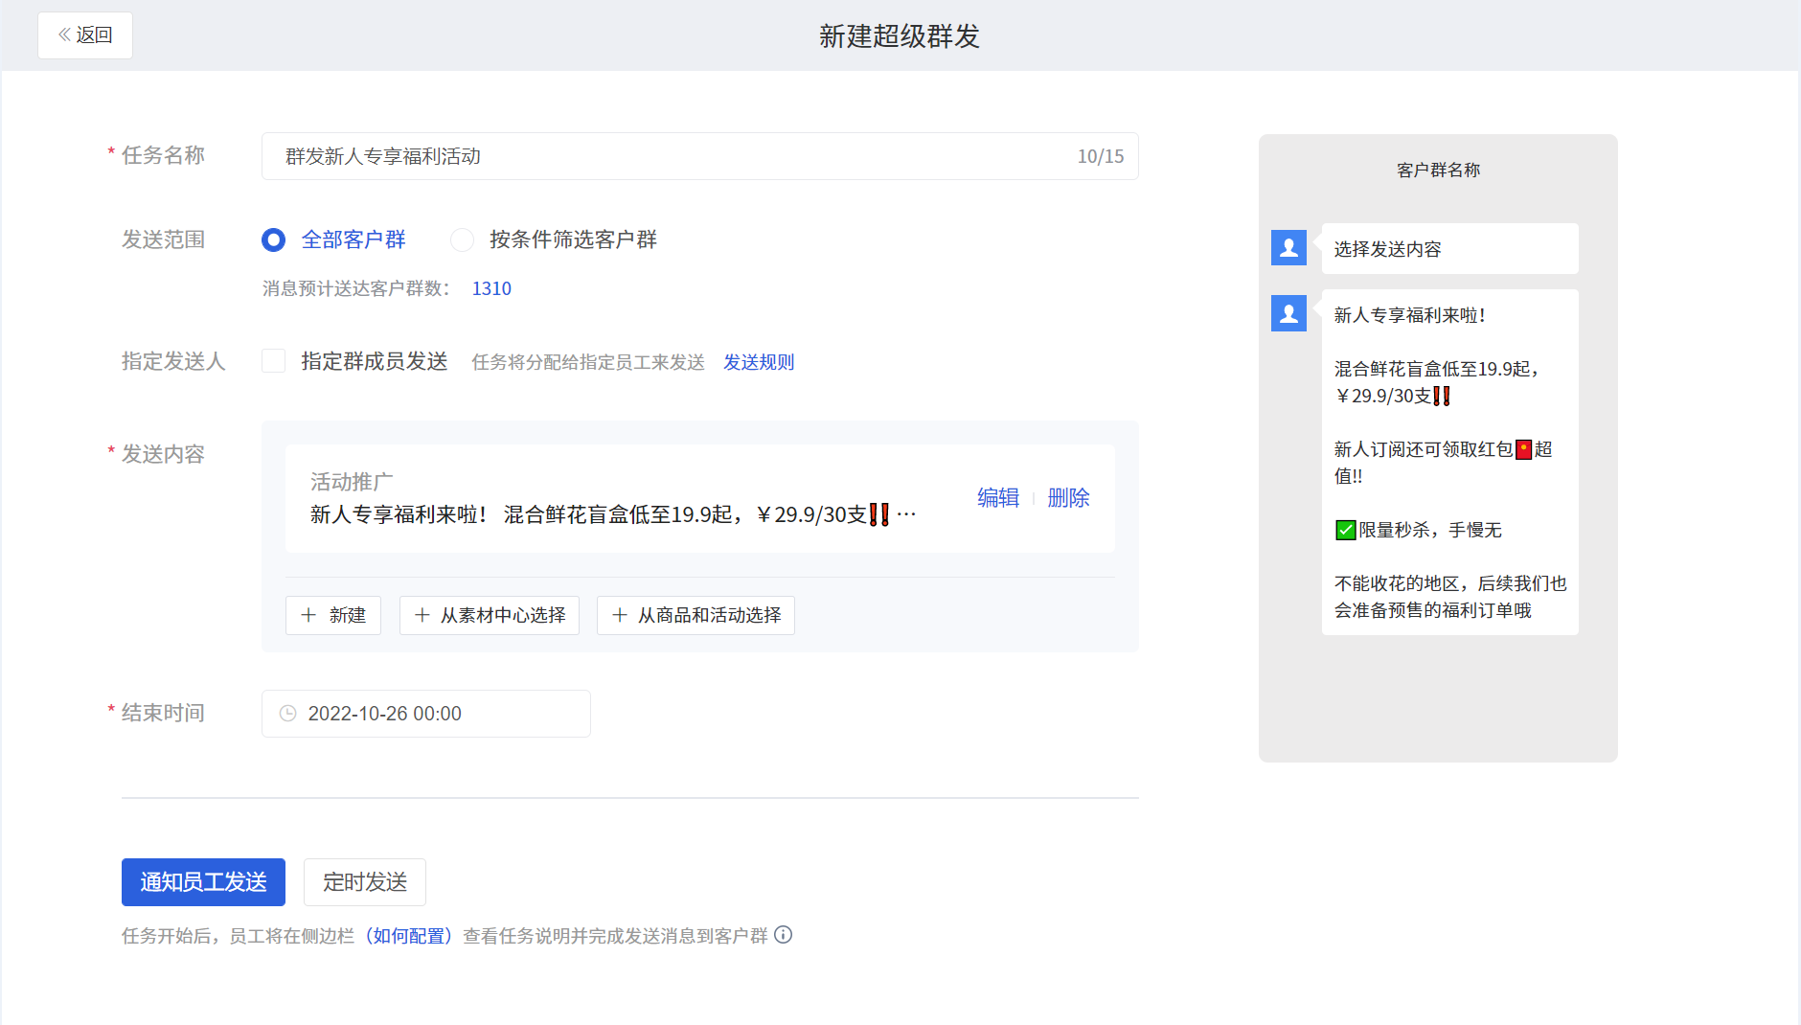
Task: Click the 返回 back button
Action: coord(85,35)
